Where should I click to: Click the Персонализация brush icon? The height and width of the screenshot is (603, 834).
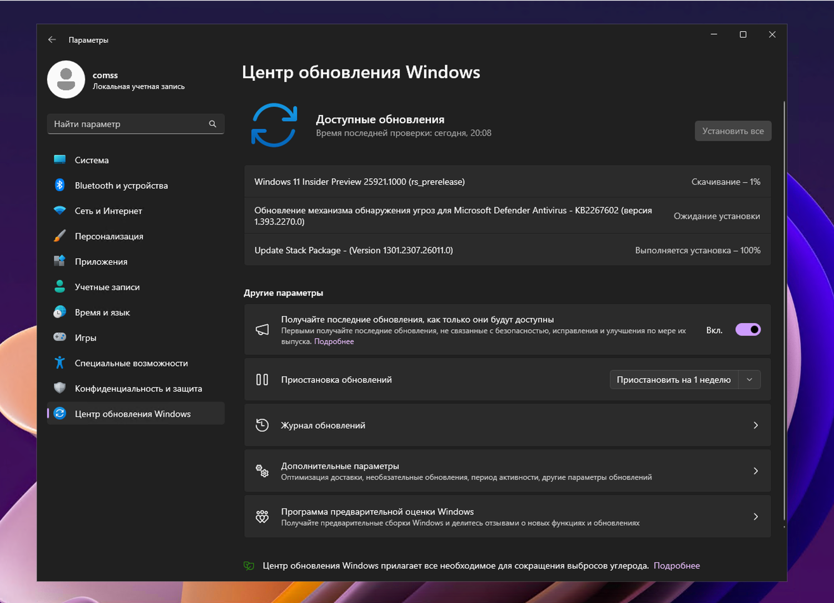click(x=60, y=236)
